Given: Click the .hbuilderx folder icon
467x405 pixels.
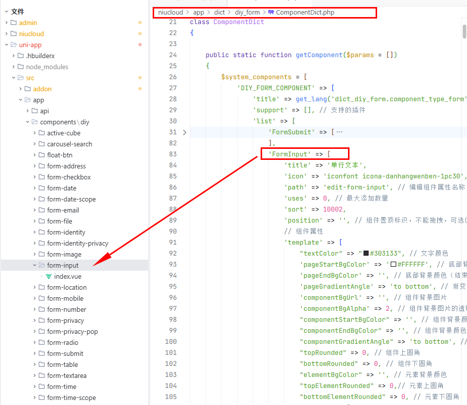Looking at the screenshot, I should (21, 56).
